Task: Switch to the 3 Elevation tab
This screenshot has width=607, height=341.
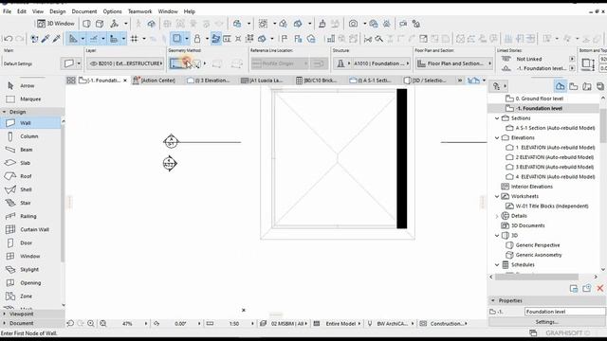Action: point(209,81)
